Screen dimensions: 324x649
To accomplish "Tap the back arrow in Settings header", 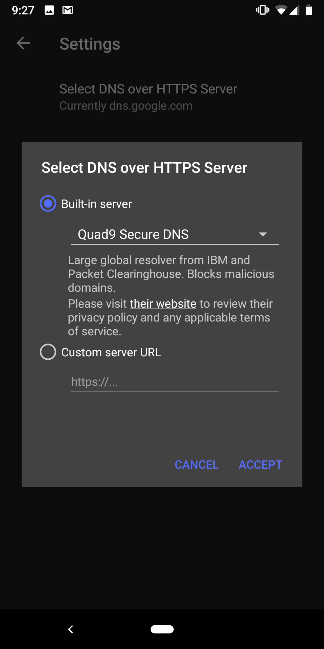I will point(23,44).
